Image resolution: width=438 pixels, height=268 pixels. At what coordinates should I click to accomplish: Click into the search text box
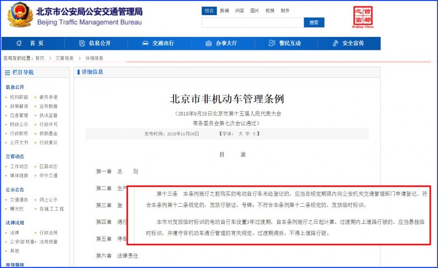point(252,22)
